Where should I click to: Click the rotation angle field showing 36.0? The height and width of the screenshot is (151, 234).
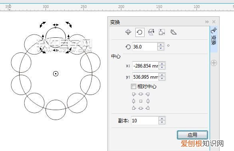(145, 47)
